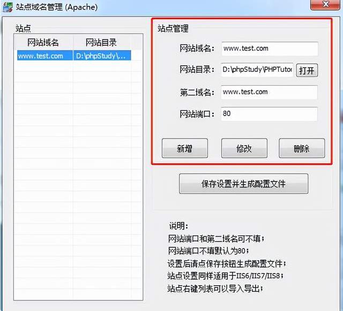Viewport: 343px width, 311px height.
Task: Click the 说明 instructions heading
Action: pyautogui.click(x=179, y=226)
